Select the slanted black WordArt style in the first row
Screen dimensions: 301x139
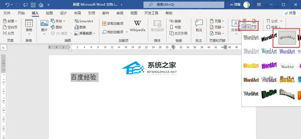269,37
